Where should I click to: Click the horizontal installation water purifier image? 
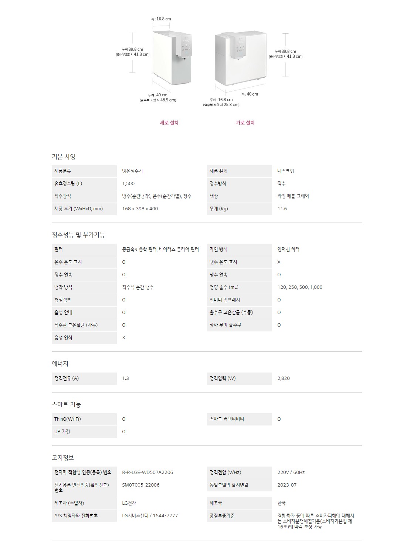coord(241,58)
